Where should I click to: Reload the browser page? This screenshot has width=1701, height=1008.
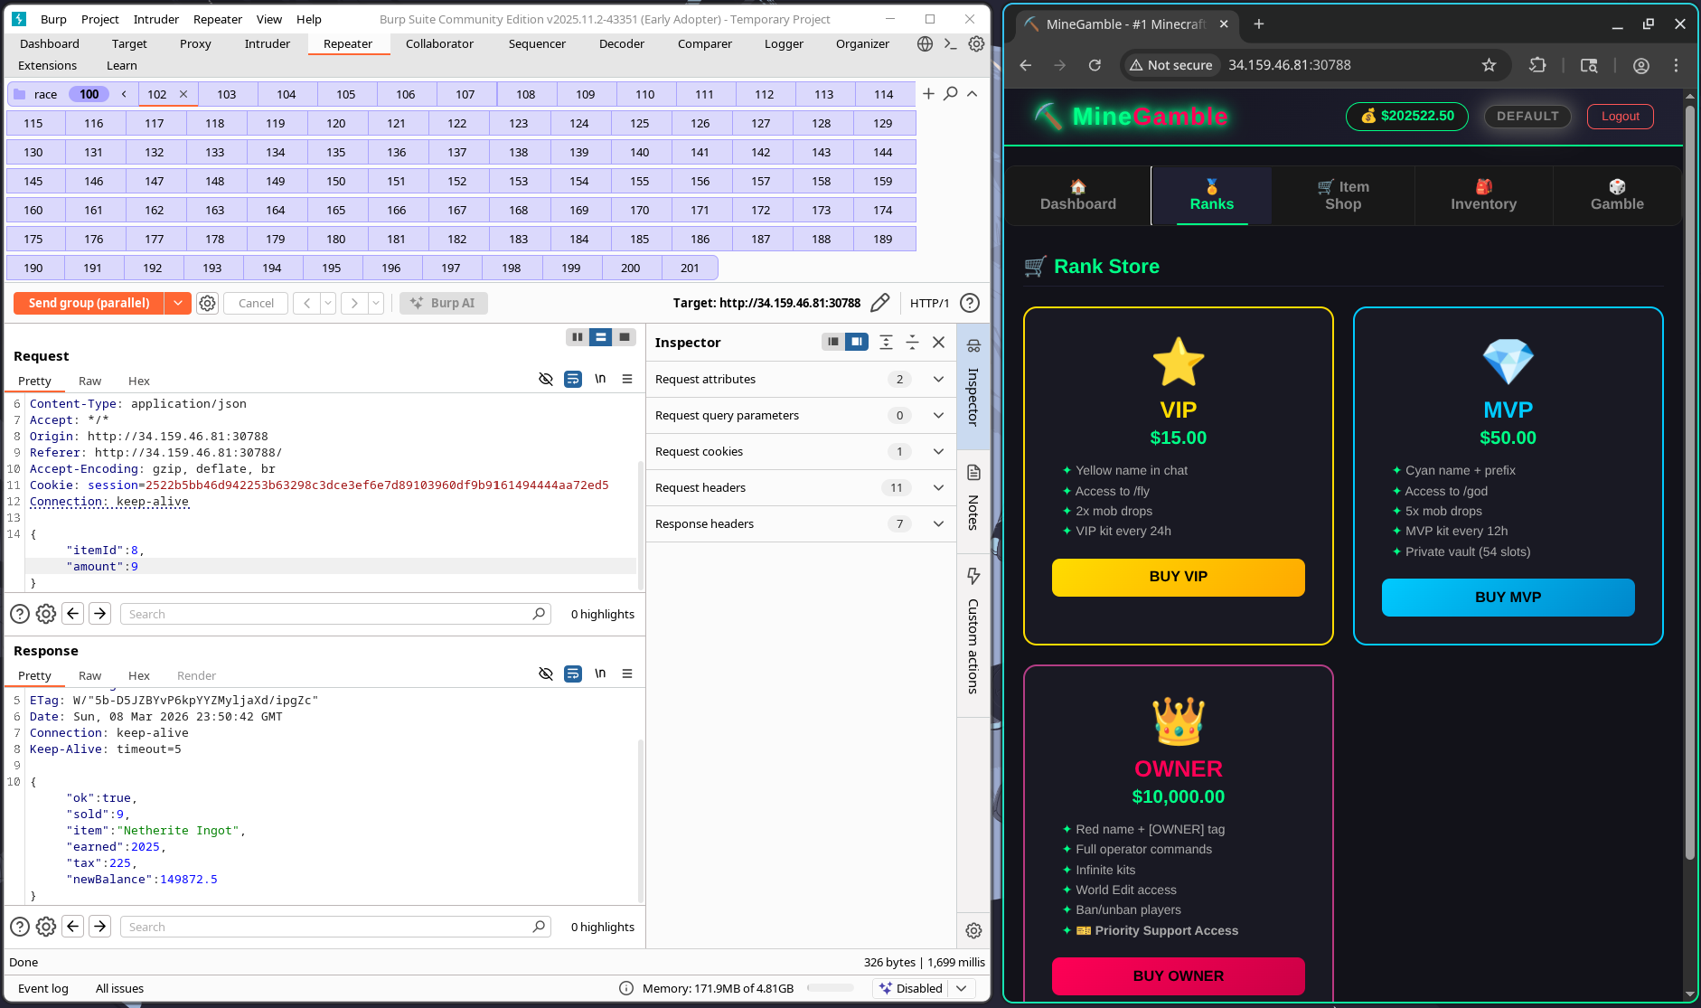1095,65
